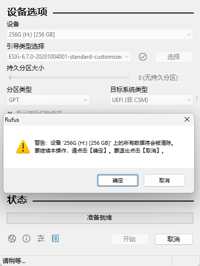Viewport: 200px width, 266px height.
Task: Confirm with the 确定 button
Action: pos(118,180)
